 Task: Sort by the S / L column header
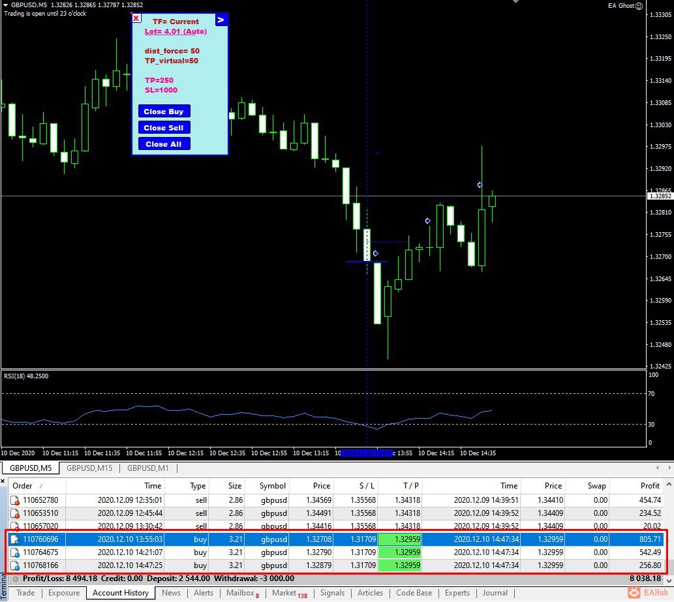tap(356, 485)
